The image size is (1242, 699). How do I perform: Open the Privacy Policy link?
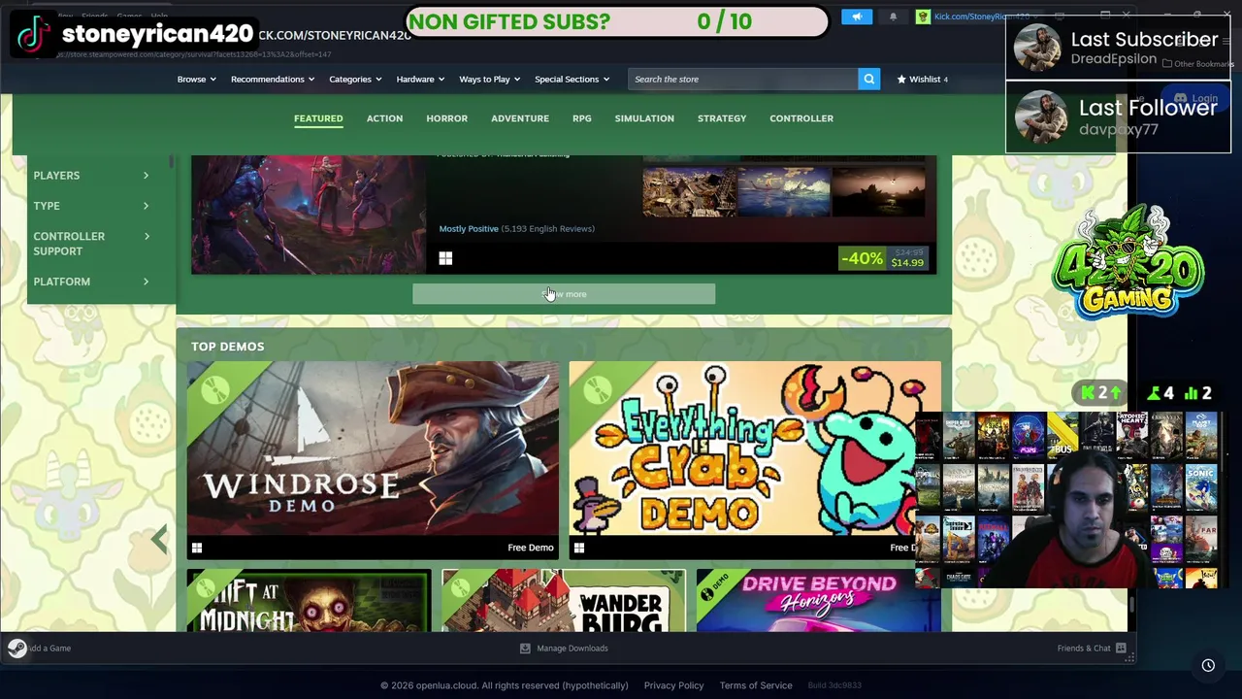coord(673,685)
